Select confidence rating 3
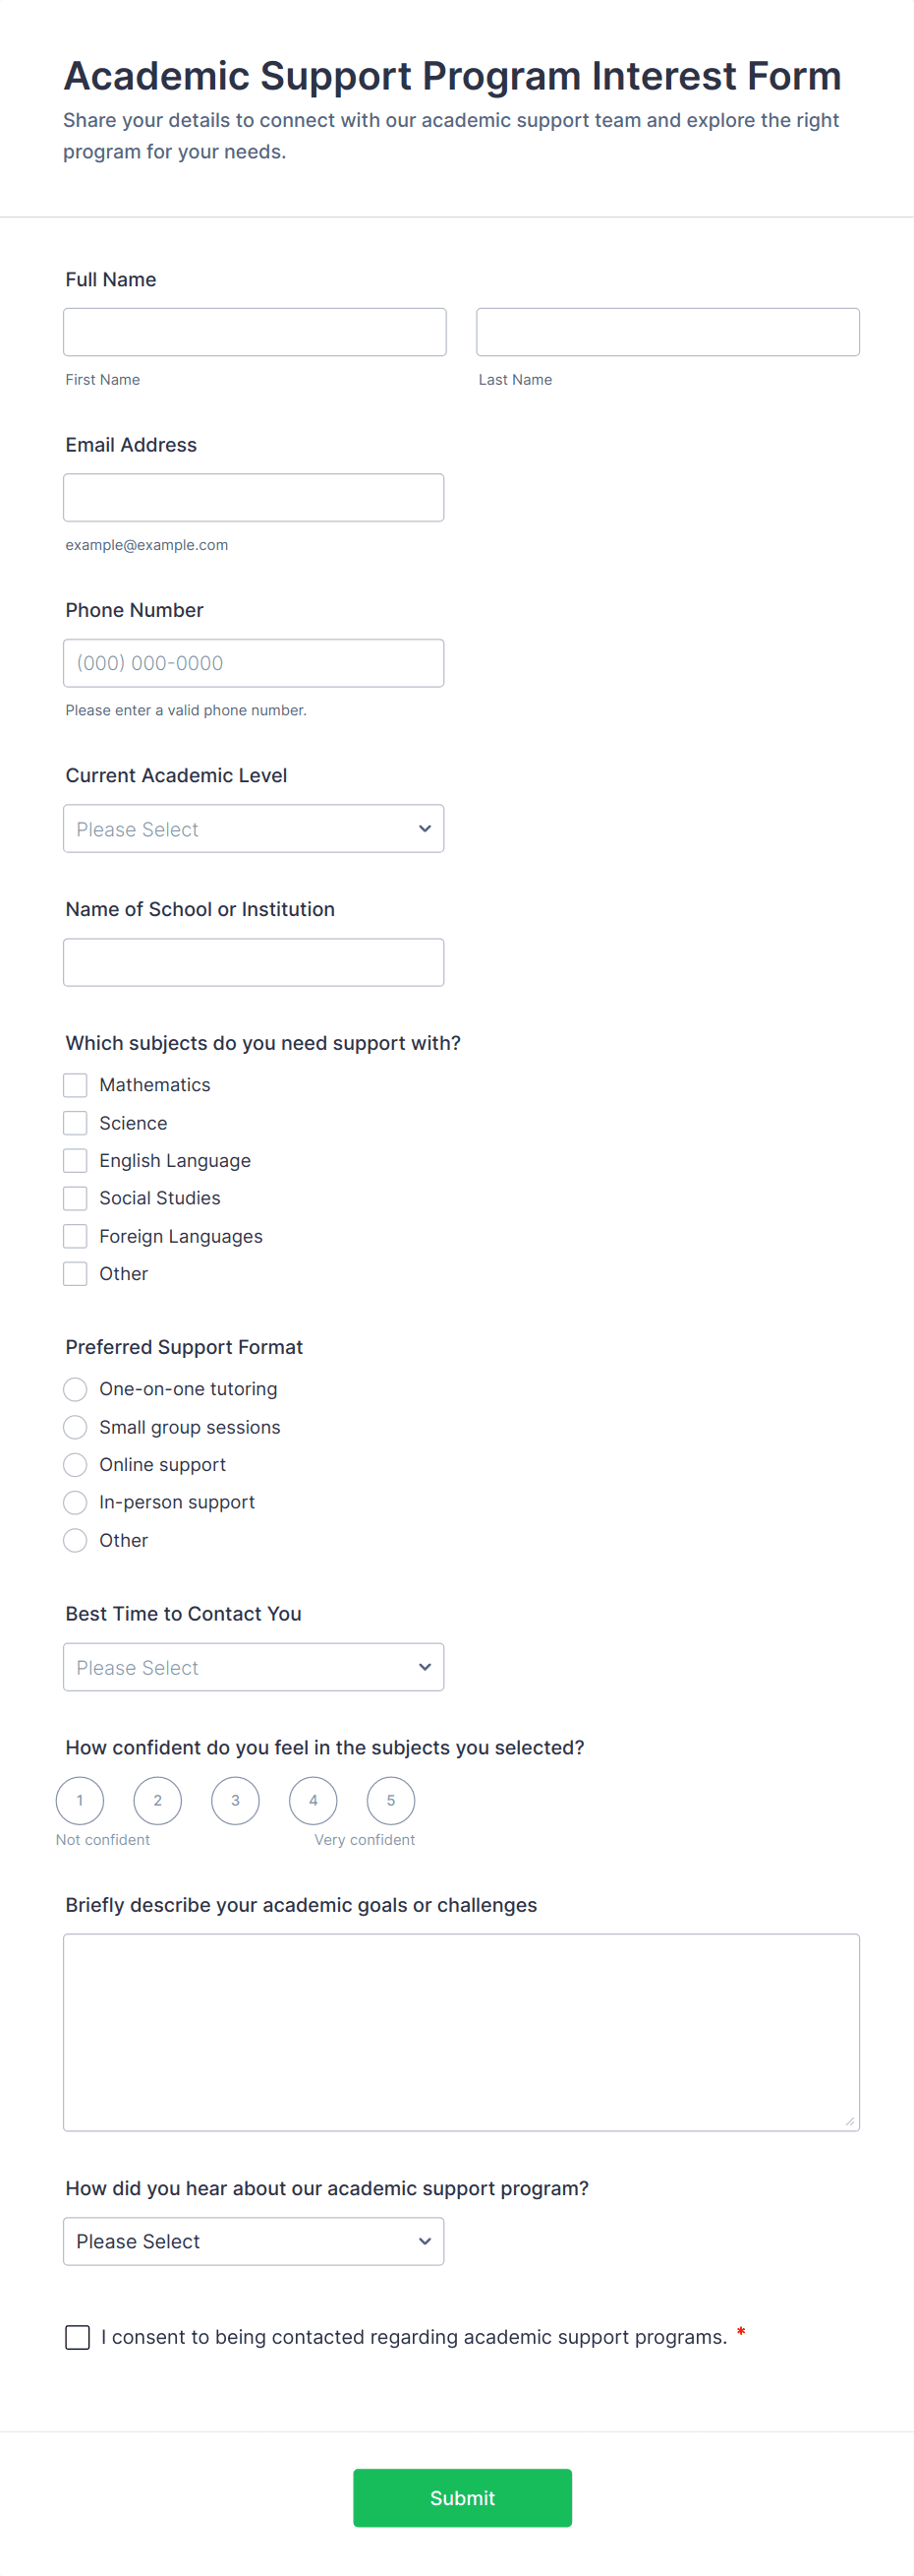This screenshot has width=914, height=2576. point(236,1800)
